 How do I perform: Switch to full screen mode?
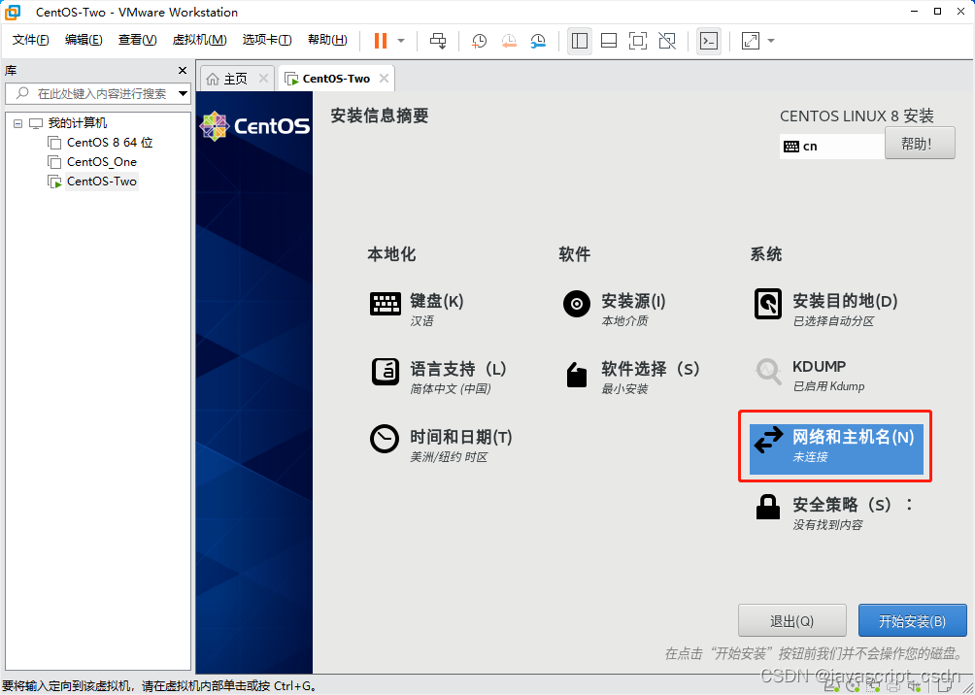point(637,41)
